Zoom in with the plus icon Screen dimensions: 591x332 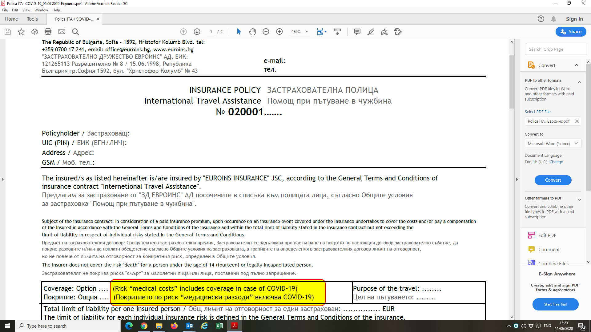[x=279, y=32]
